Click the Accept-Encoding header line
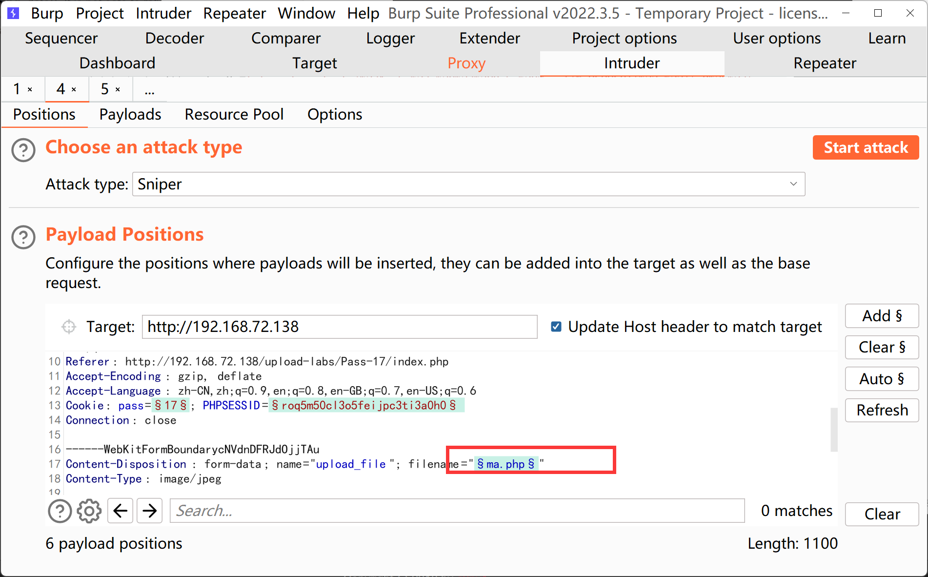Viewport: 928px width, 577px height. pyautogui.click(x=163, y=376)
